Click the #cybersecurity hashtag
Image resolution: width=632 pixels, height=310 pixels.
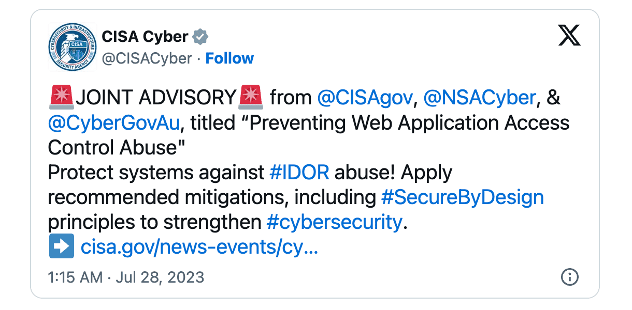(x=334, y=222)
